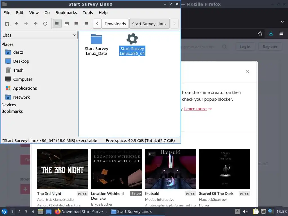The image size is (288, 216).
Task: Launch file manager from taskbar quicklaunch
Action: tap(40, 211)
